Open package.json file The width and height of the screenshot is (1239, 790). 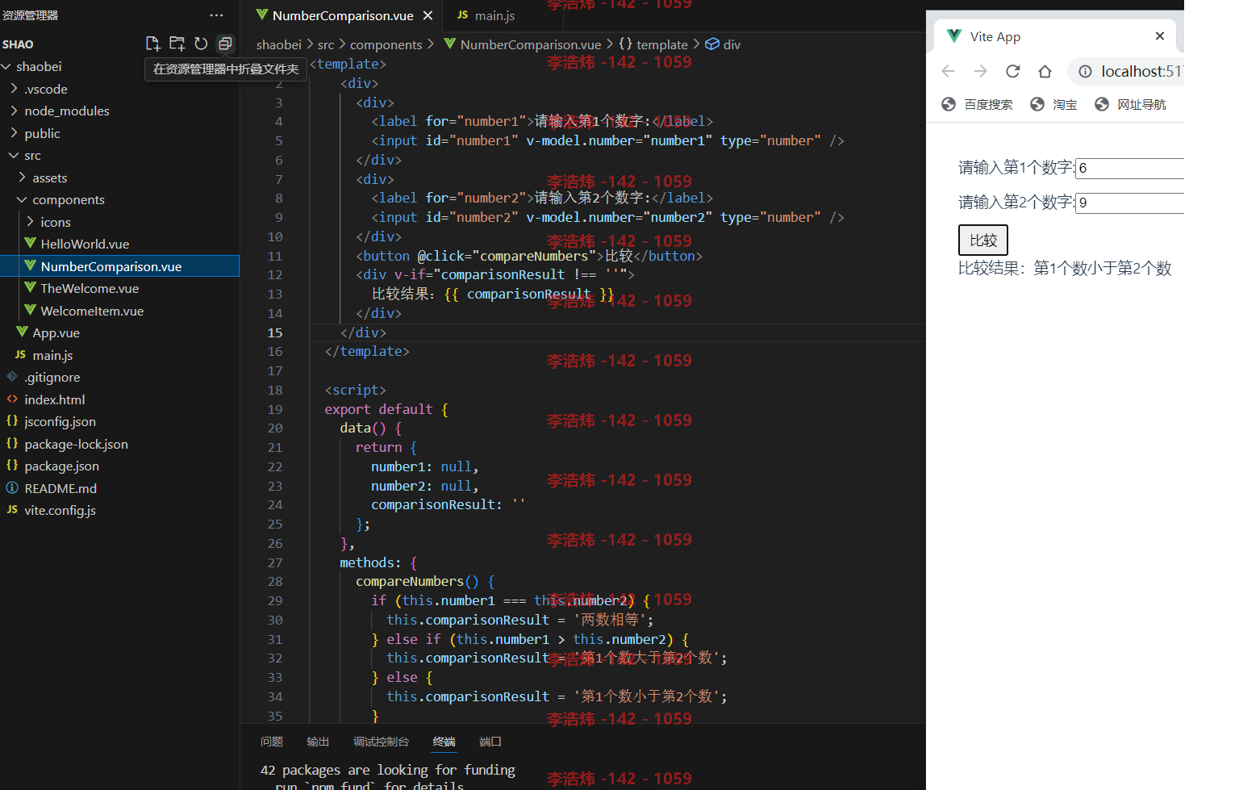[61, 466]
